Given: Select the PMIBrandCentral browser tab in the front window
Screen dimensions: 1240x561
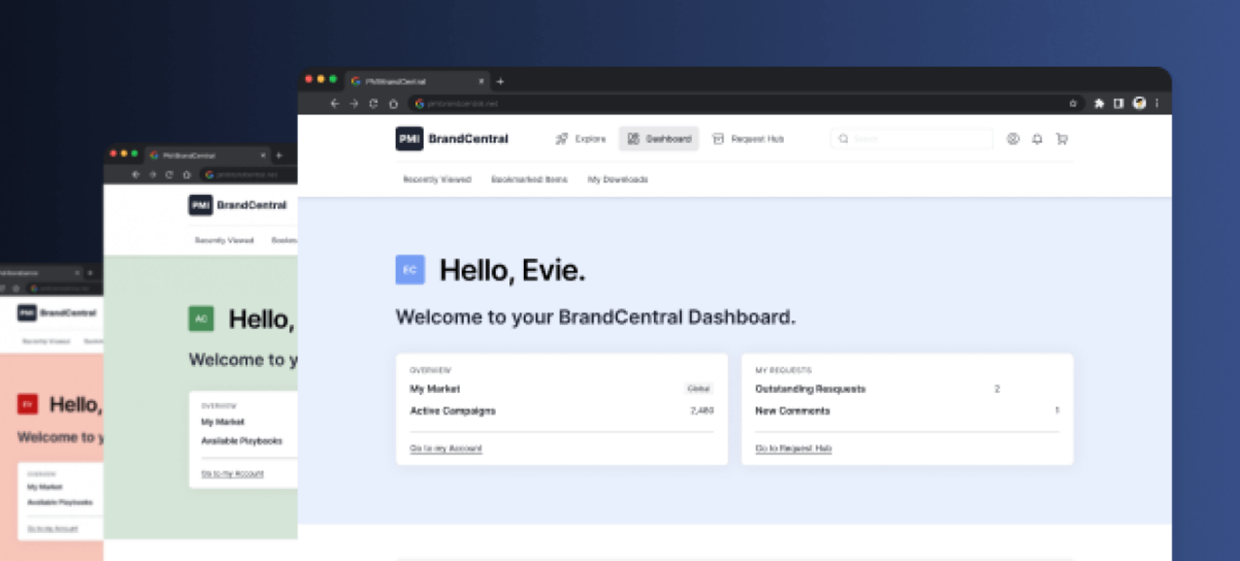Looking at the screenshot, I should [418, 82].
